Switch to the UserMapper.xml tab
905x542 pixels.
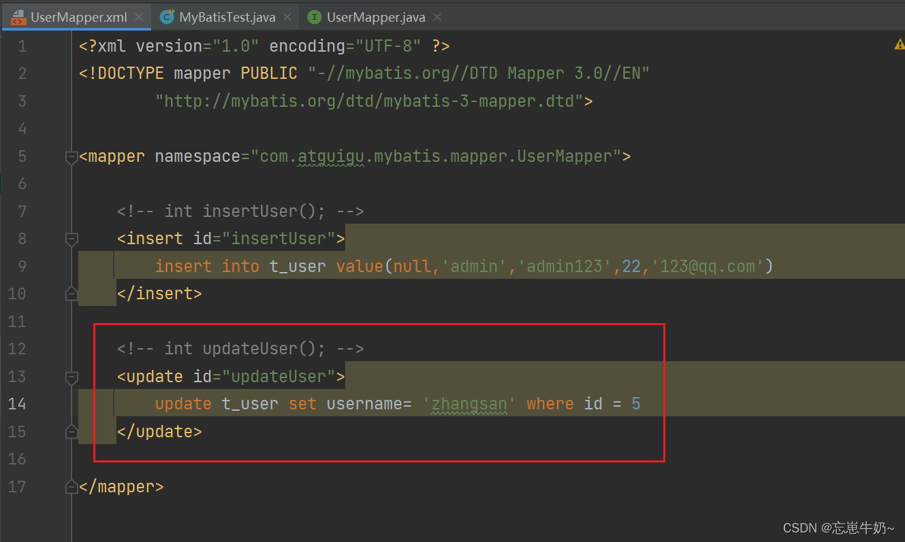75,17
